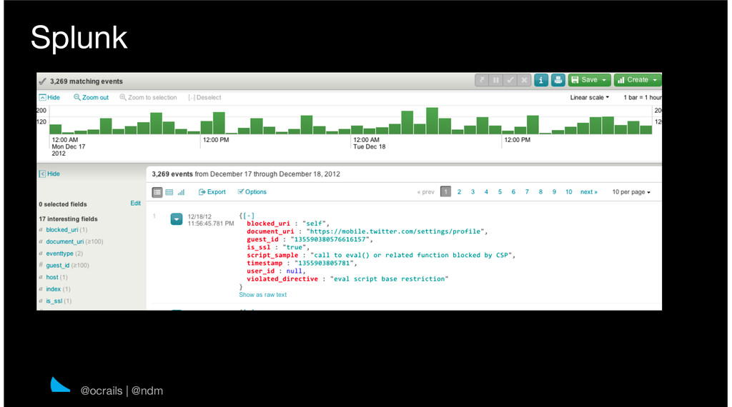Edit the selected fields
The width and height of the screenshot is (732, 407).
[135, 203]
